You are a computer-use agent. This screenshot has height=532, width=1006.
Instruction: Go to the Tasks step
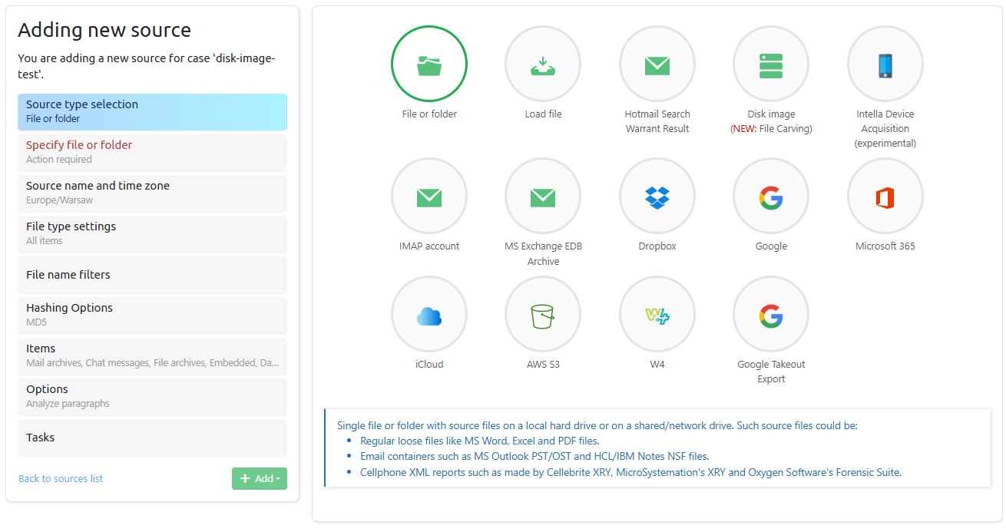click(152, 438)
